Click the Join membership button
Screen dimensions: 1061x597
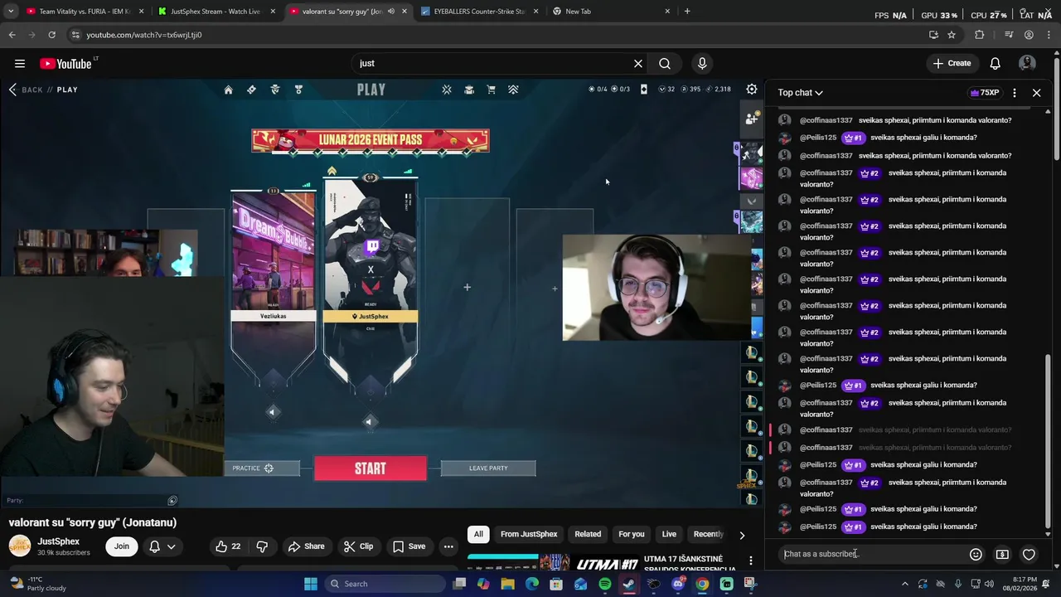click(122, 546)
